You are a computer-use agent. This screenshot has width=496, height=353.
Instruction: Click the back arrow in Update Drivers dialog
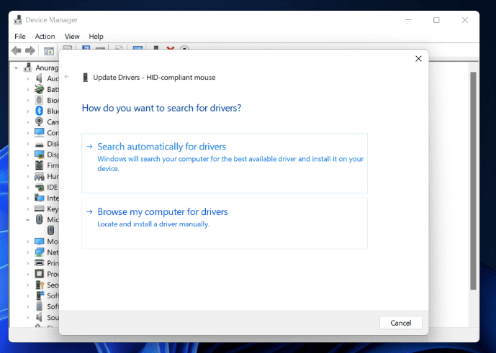click(67, 77)
